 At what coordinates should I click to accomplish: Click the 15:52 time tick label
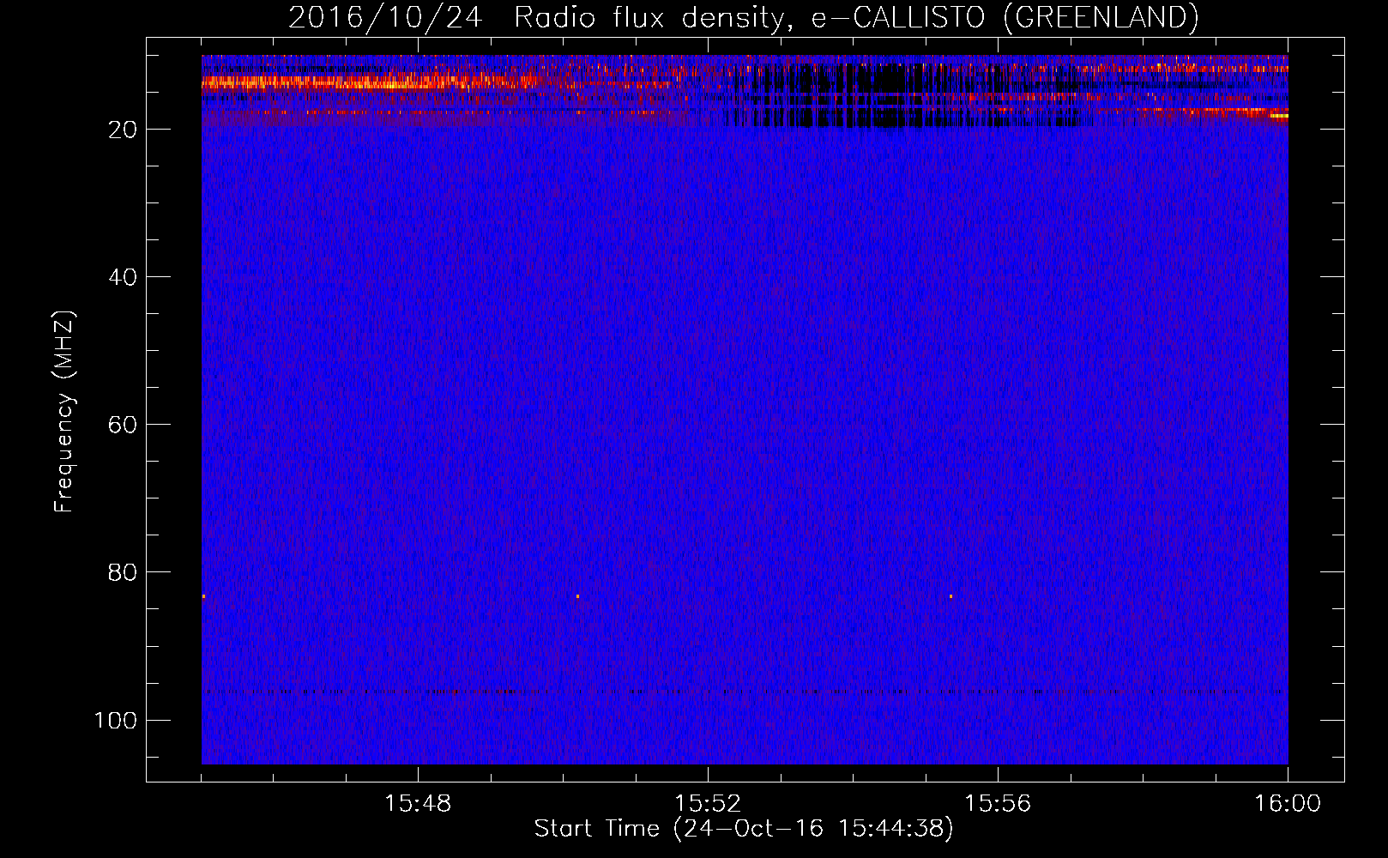click(x=708, y=803)
